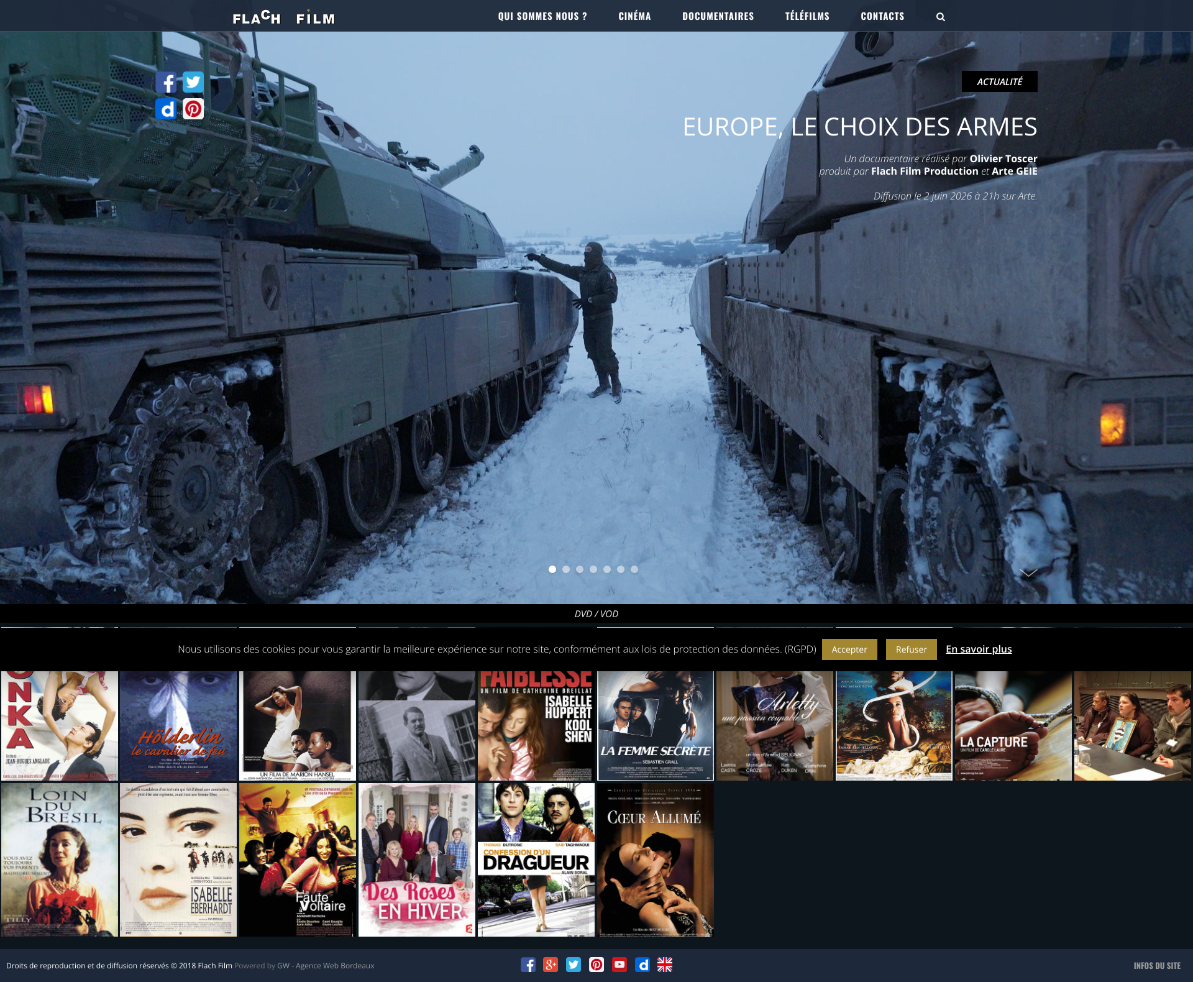Open Des Roses en Hiver poster
The width and height of the screenshot is (1193, 982).
tap(417, 860)
